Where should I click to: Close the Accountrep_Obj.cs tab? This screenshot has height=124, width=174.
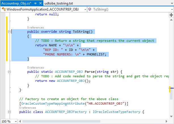41,3
